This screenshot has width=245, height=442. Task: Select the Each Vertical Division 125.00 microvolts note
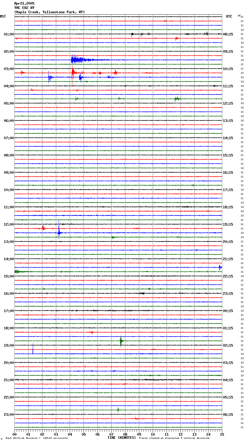(x=37, y=438)
